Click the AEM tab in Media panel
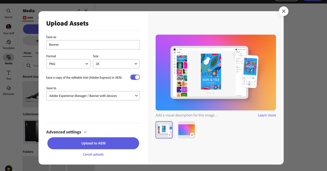The height and width of the screenshot is (171, 327). tap(28, 18)
